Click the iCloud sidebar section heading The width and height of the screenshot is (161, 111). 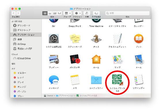15,54
